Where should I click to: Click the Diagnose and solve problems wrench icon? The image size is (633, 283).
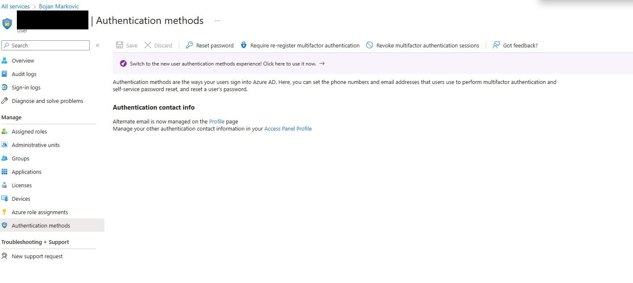click(5, 101)
